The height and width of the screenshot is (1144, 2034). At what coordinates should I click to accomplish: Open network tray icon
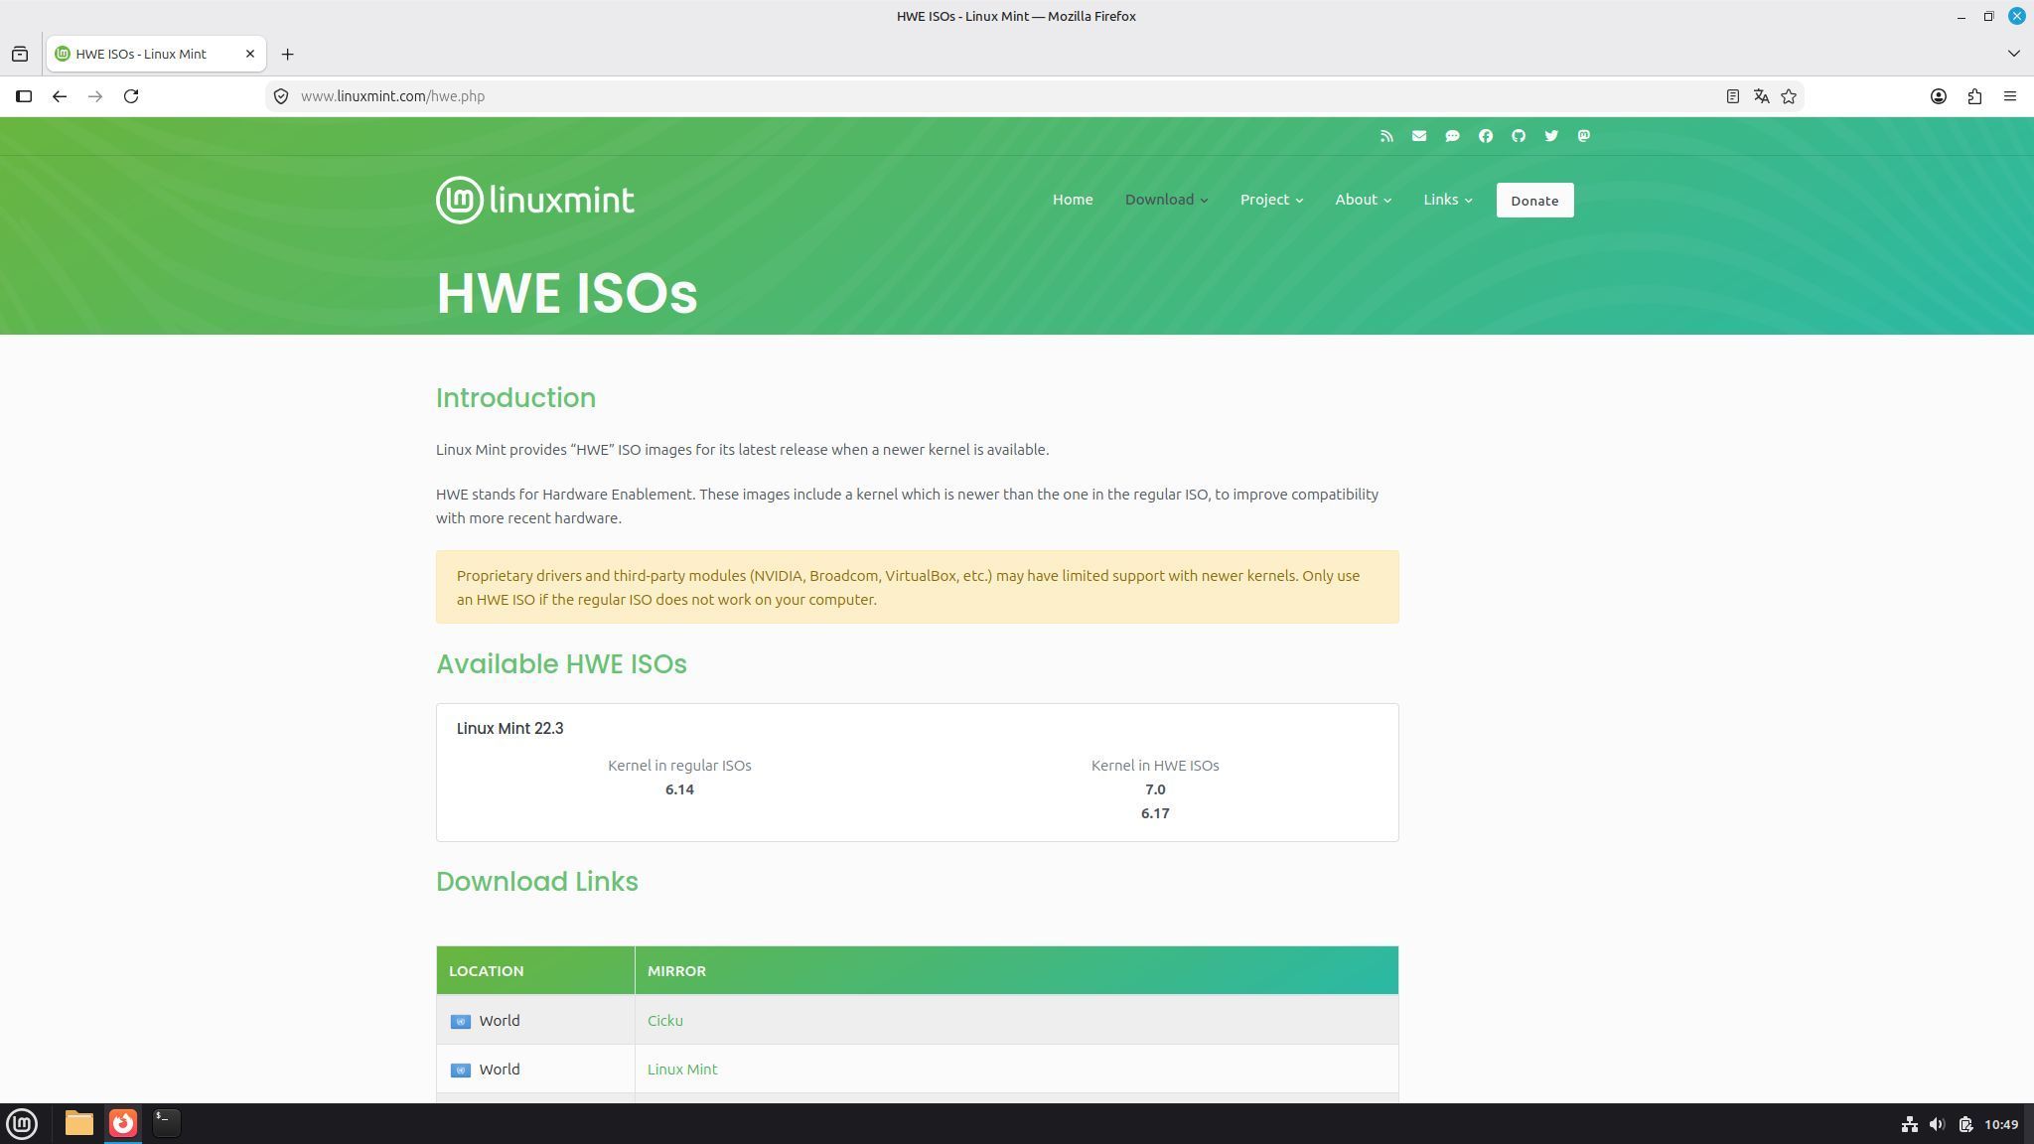(1909, 1124)
